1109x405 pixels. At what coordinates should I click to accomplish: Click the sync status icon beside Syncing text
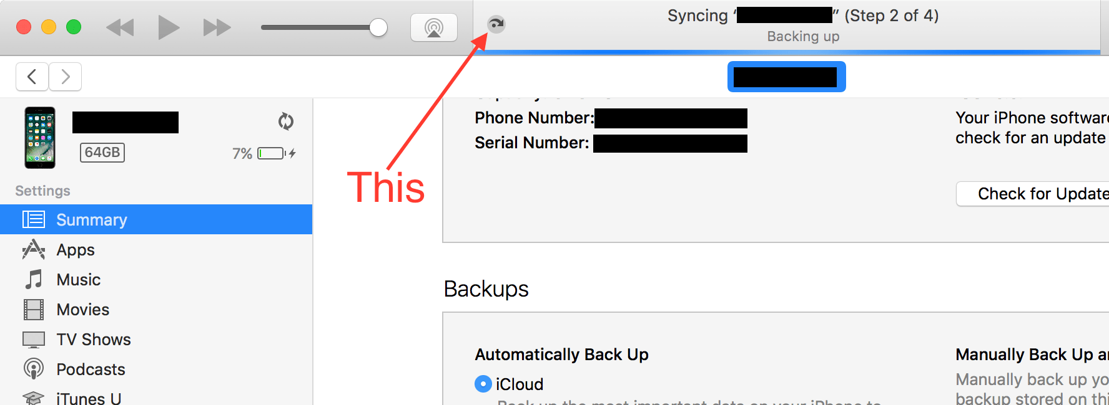point(496,24)
